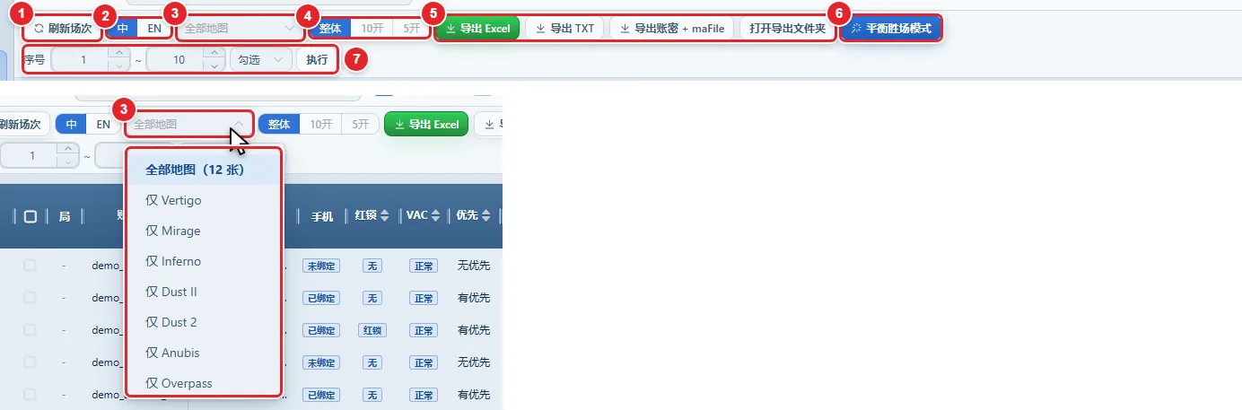Choose 仅 Mirage from map list

(204, 231)
